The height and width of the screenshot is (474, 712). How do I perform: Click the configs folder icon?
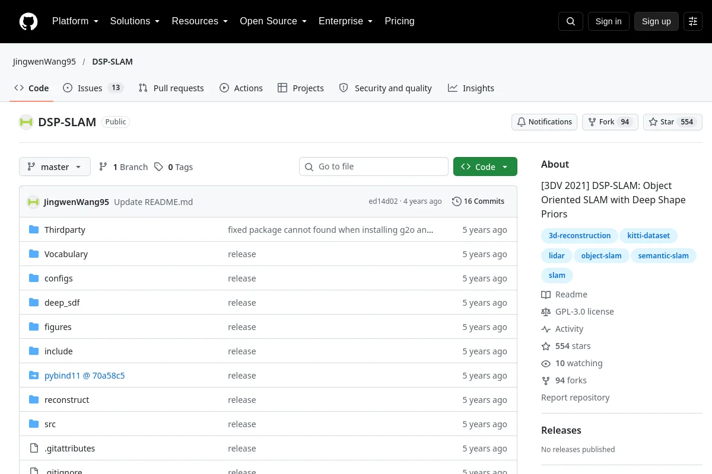pyautogui.click(x=34, y=278)
